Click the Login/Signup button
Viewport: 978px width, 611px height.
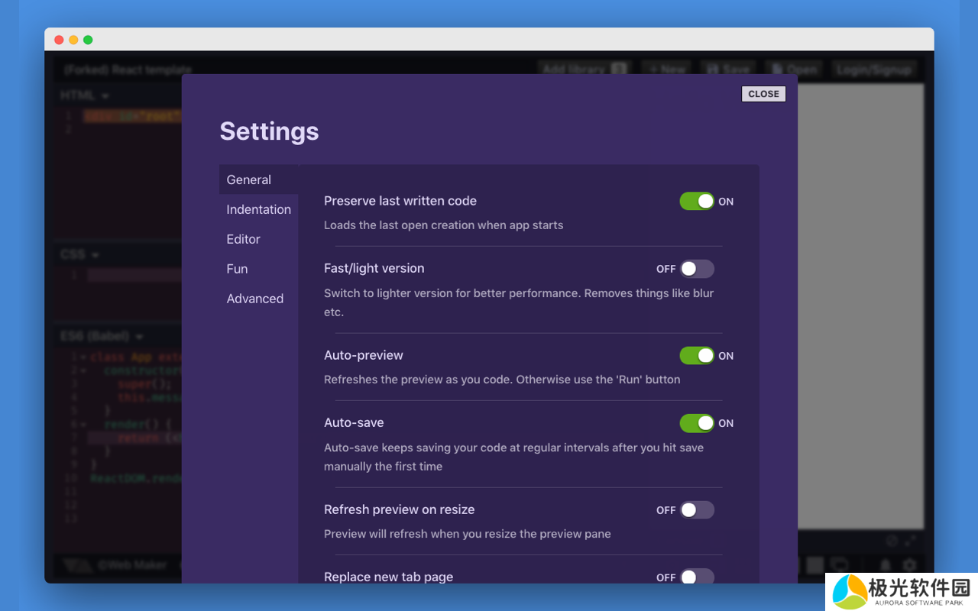click(873, 69)
